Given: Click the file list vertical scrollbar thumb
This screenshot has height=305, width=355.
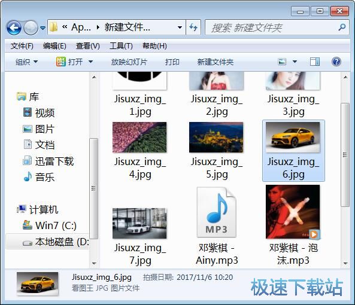Looking at the screenshot, I should 345,155.
